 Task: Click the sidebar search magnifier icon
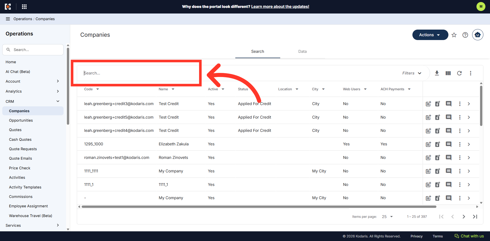pos(8,50)
